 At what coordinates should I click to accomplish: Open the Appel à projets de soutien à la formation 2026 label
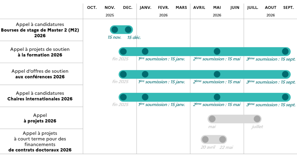point(40,52)
